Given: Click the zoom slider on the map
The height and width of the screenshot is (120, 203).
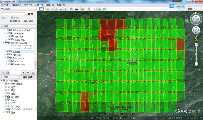Looking at the screenshot, I should pos(196,54).
